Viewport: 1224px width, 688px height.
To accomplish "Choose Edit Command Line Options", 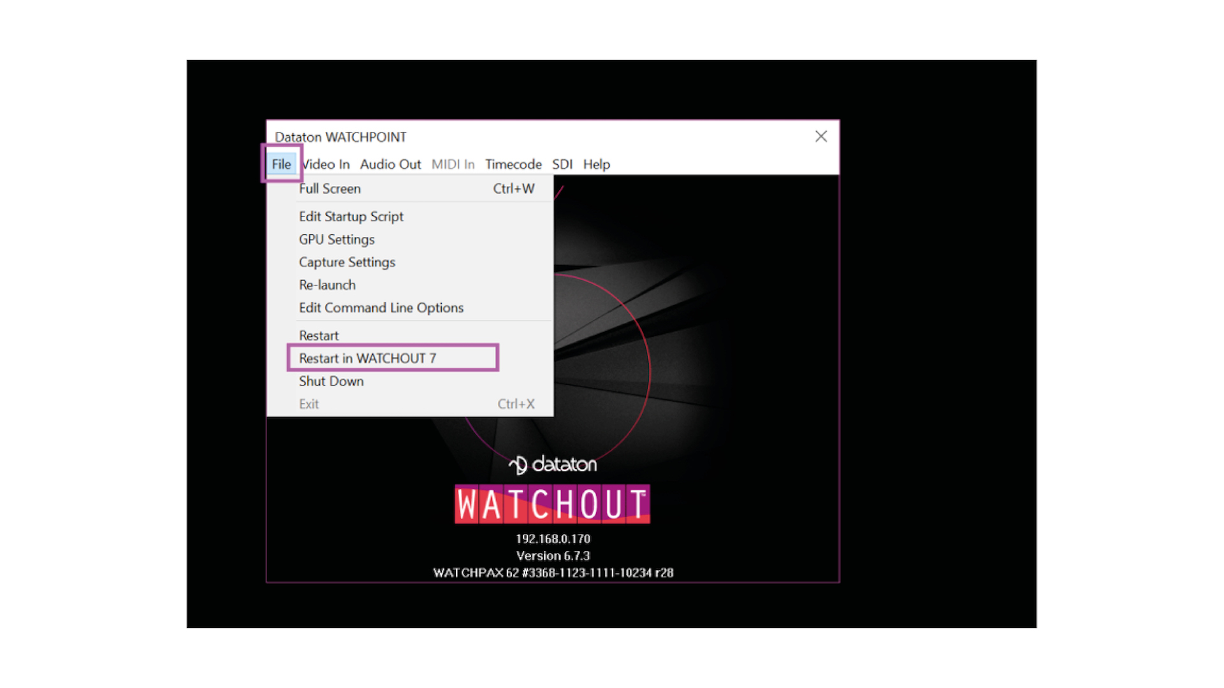I will 381,308.
